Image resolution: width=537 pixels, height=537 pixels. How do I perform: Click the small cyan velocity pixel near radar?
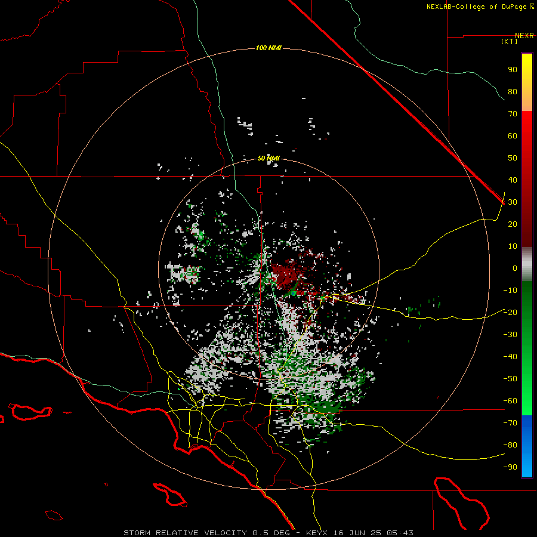pos(293,294)
